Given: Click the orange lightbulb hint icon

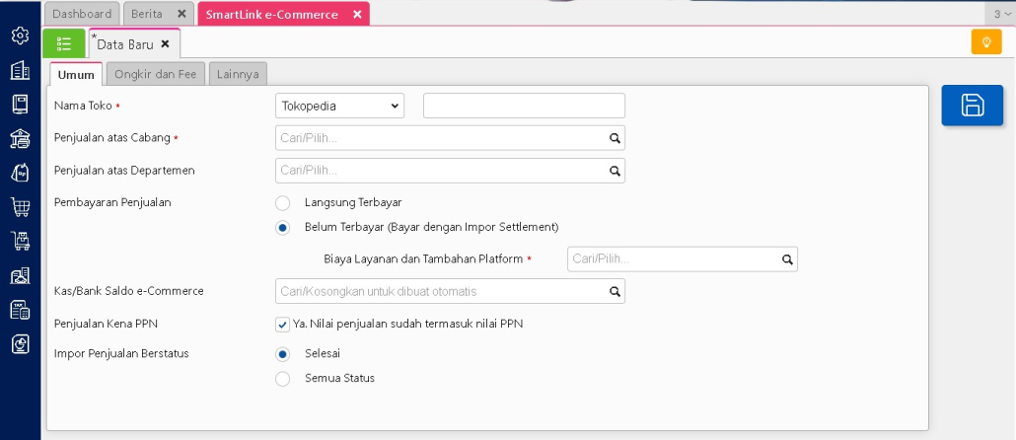Looking at the screenshot, I should tap(985, 41).
